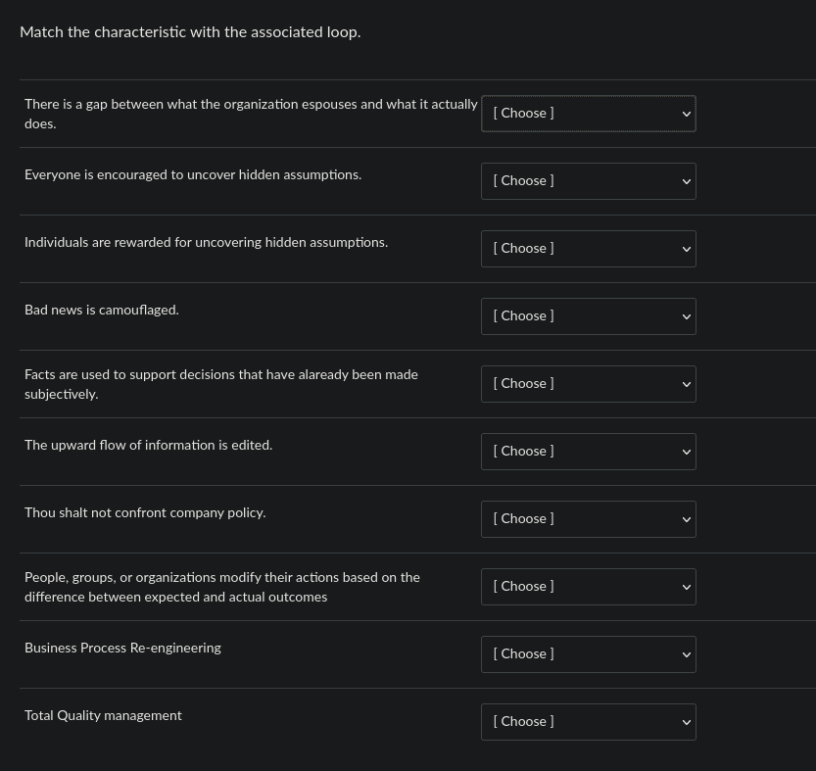Open dropdown for 'Facts are used to support decisions'
Image resolution: width=816 pixels, height=771 pixels.
588,384
